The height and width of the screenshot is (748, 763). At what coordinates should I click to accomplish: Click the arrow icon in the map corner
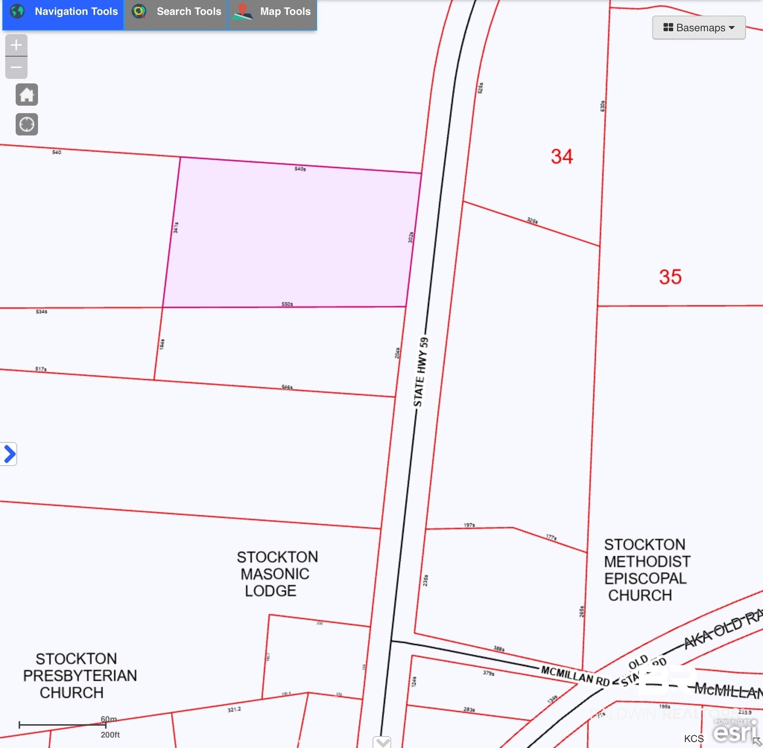click(x=757, y=741)
